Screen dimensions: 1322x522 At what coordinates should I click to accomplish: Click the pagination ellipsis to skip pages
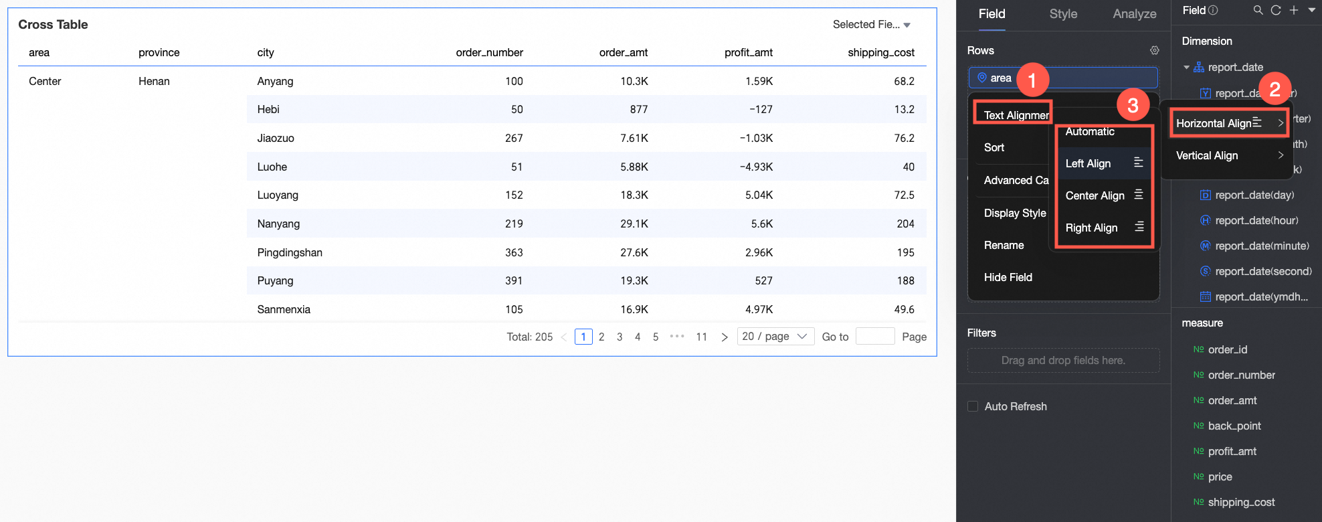pos(677,336)
